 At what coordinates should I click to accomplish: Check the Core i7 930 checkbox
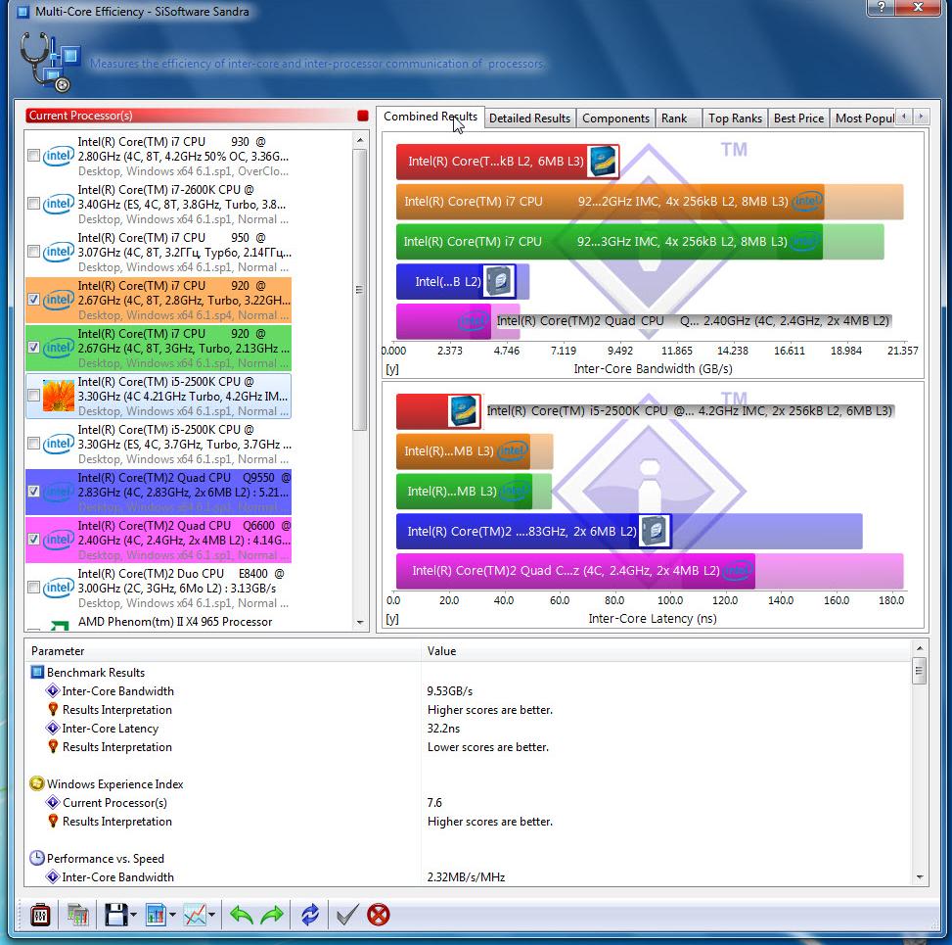click(x=34, y=156)
